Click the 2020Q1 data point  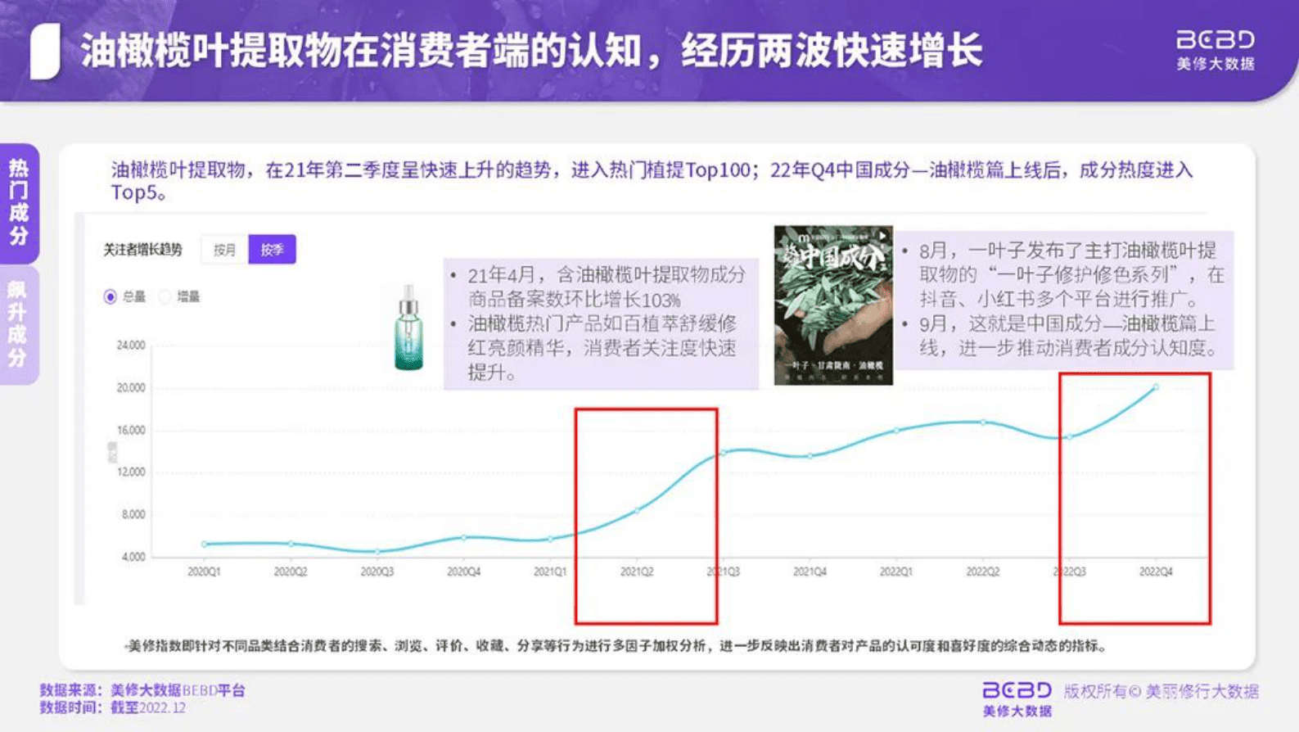pos(204,544)
